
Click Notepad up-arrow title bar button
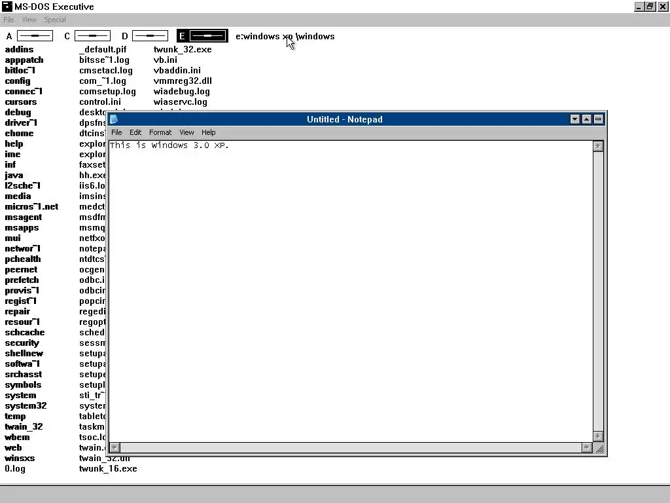[x=587, y=119]
